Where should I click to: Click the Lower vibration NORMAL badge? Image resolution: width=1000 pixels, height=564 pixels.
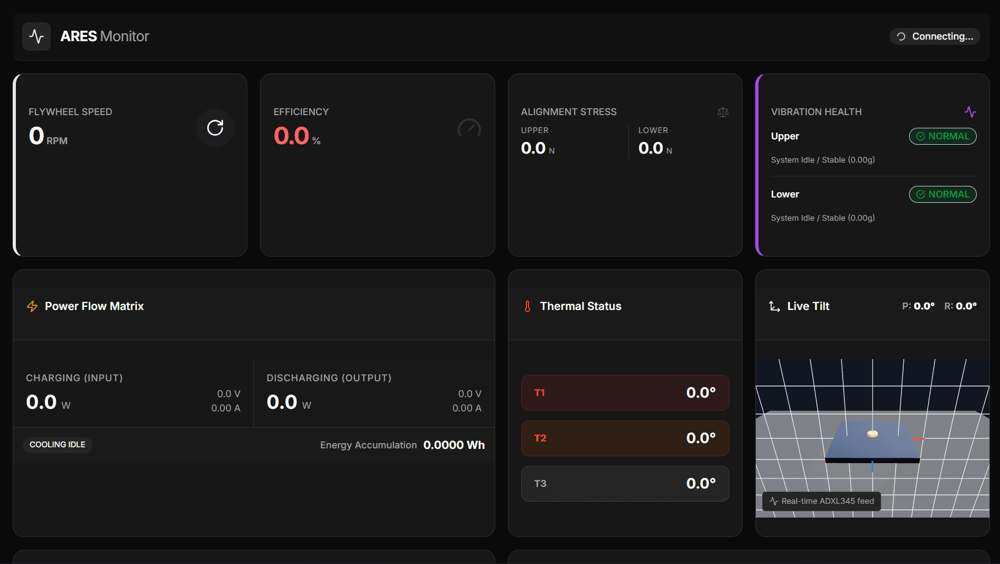tap(942, 194)
